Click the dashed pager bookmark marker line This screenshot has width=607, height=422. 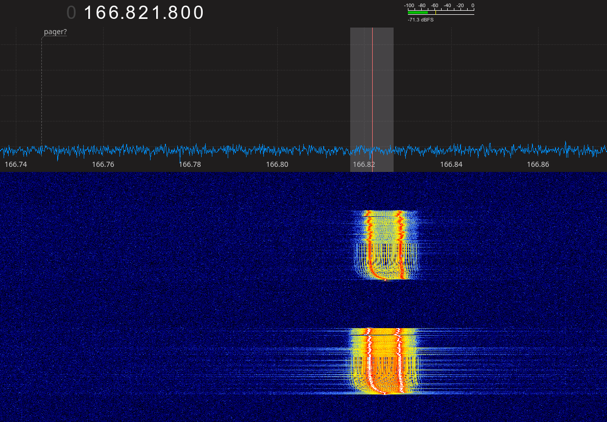pyautogui.click(x=41, y=92)
